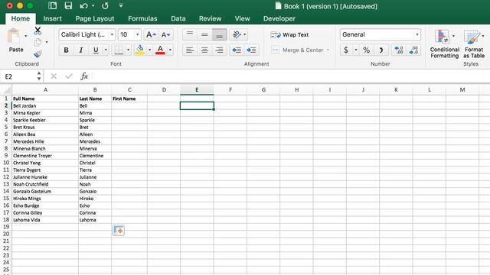Open the General number format dropdown
490x275 pixels.
pyautogui.click(x=416, y=34)
